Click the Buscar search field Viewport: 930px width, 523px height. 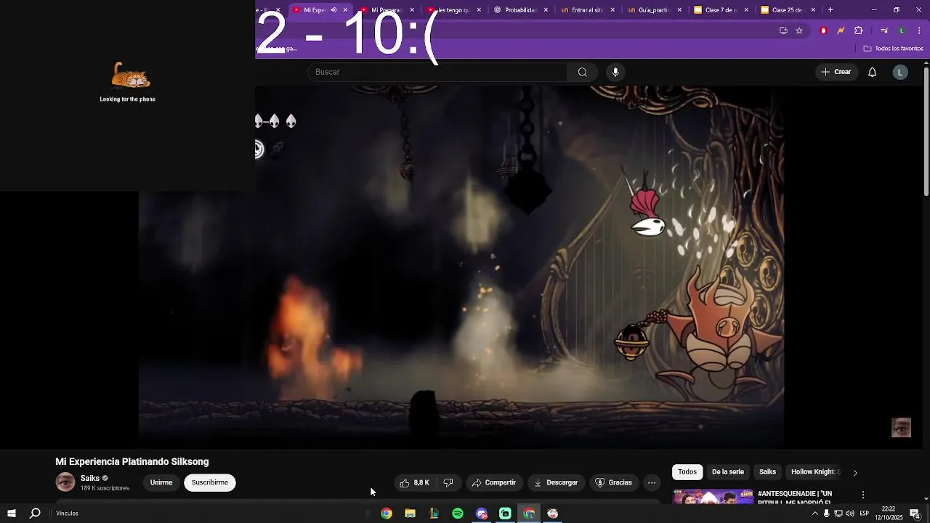437,72
